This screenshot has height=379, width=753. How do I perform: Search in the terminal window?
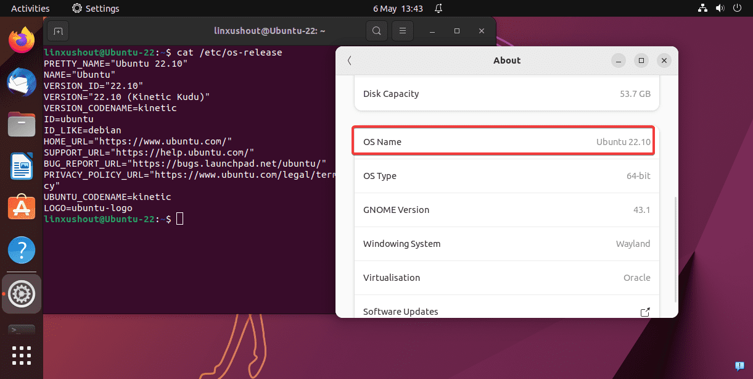(377, 30)
